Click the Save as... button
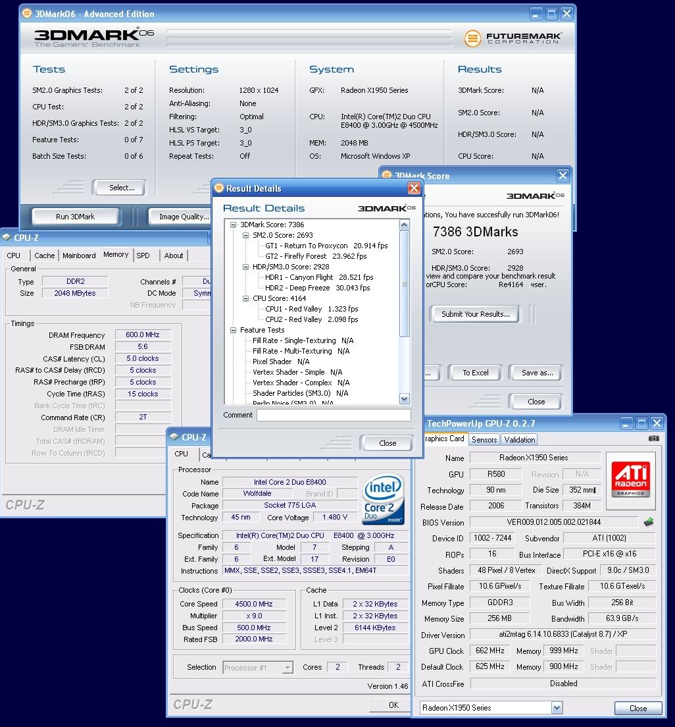The height and width of the screenshot is (727, 675). (x=537, y=373)
